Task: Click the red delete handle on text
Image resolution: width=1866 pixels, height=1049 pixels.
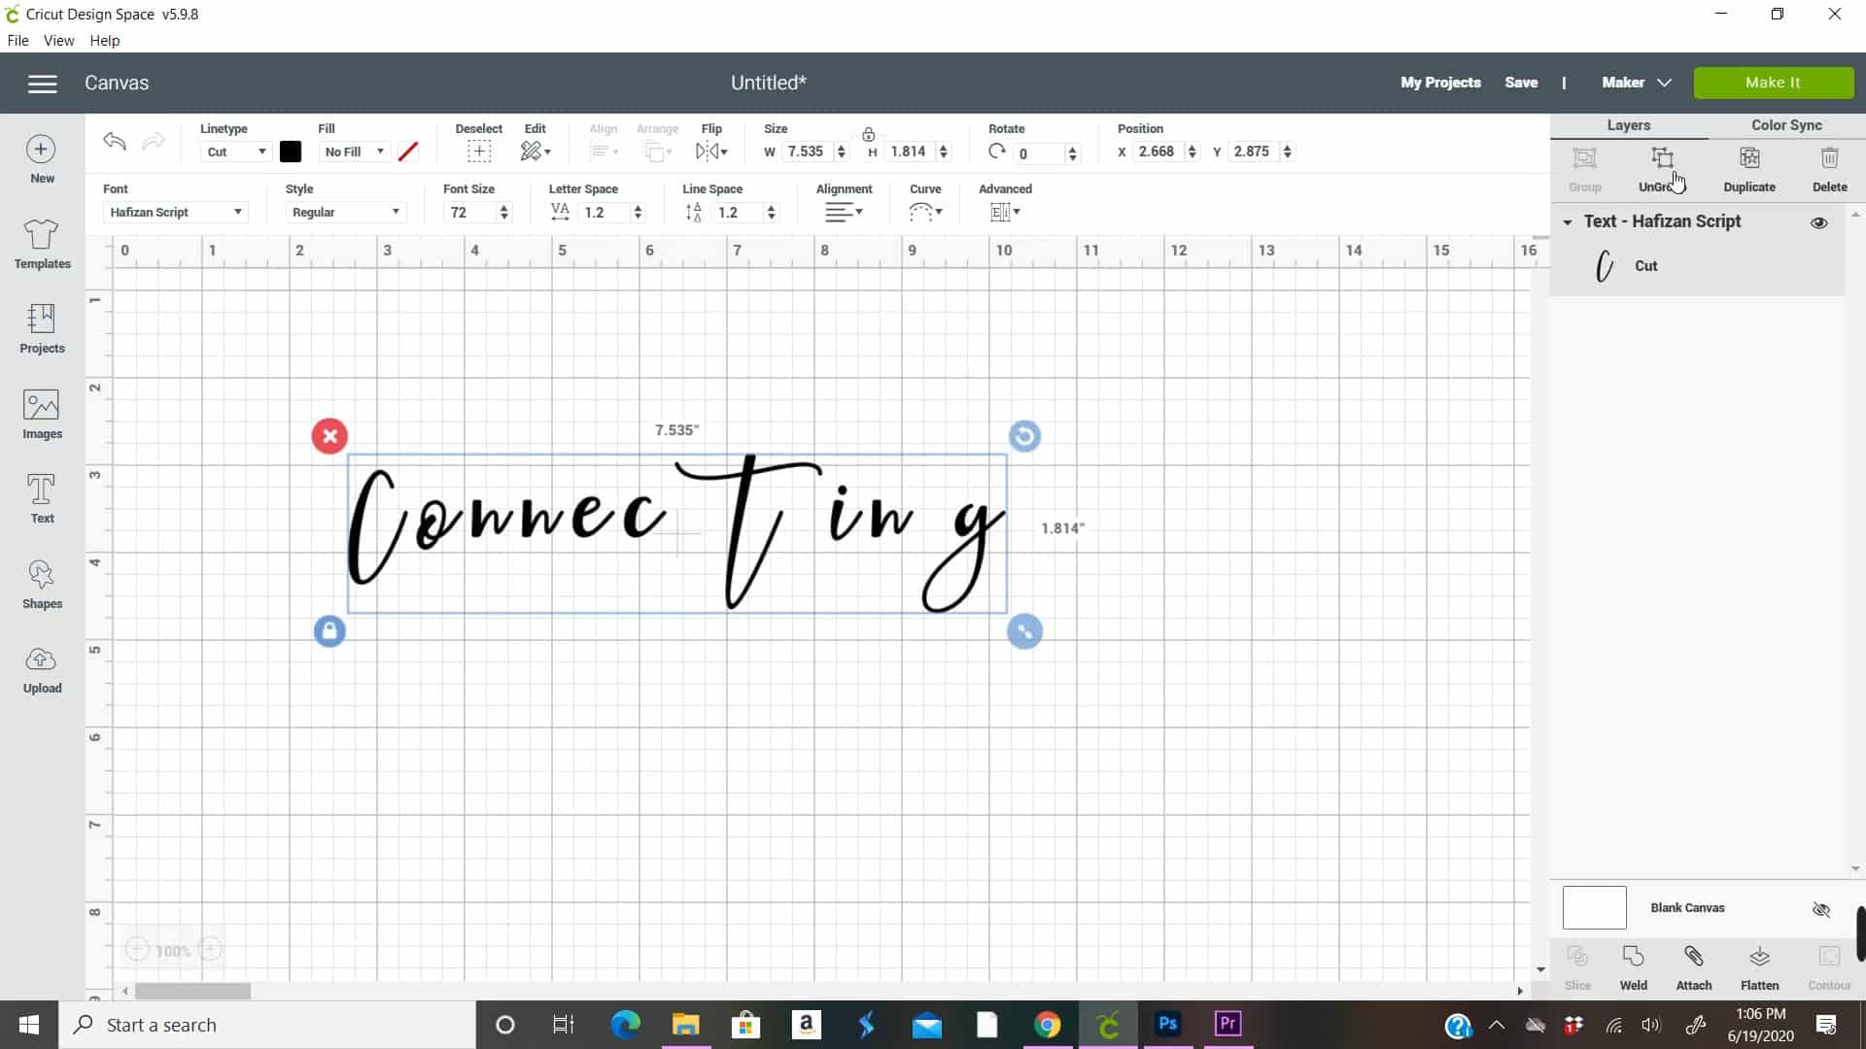Action: click(329, 436)
